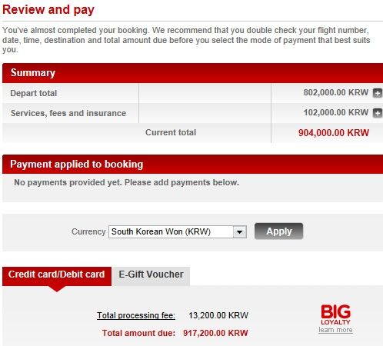This screenshot has height=346, width=383.
Task: Click the No payments provided yet message
Action: point(127,182)
